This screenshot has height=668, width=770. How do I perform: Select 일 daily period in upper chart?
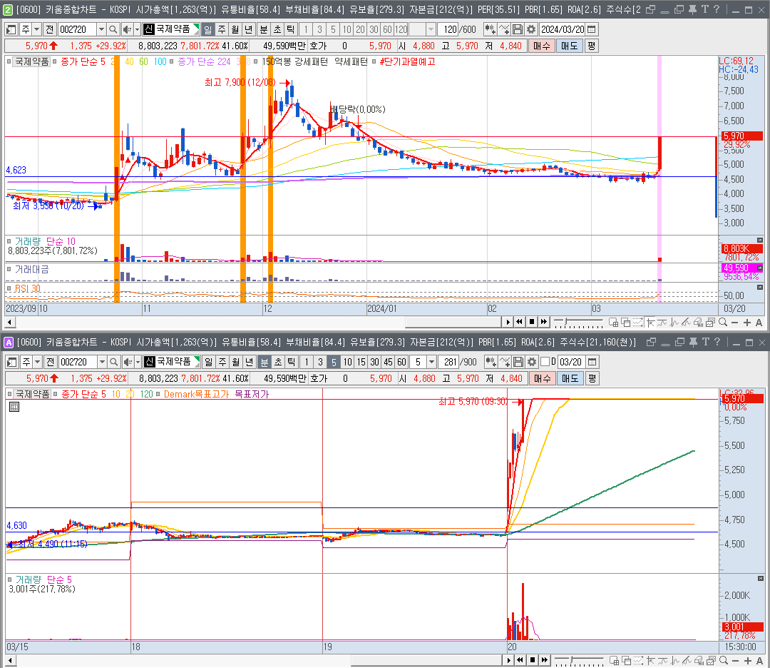(208, 29)
